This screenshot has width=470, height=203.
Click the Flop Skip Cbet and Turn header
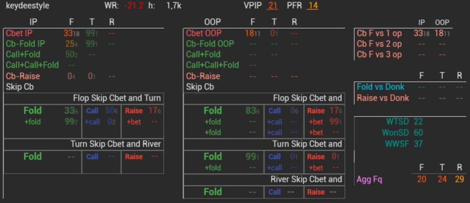pyautogui.click(x=117, y=98)
